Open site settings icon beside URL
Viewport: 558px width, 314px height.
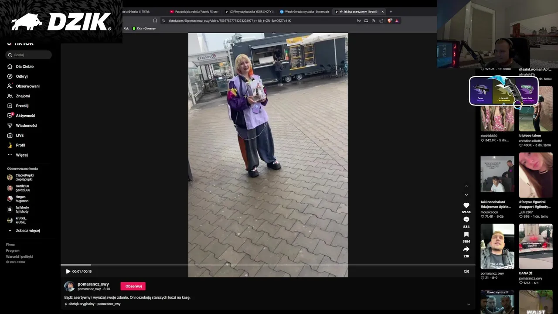(x=163, y=20)
